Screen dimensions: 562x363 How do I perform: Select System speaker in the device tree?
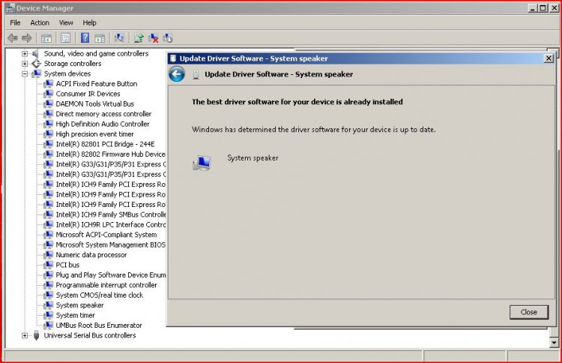[x=79, y=305]
